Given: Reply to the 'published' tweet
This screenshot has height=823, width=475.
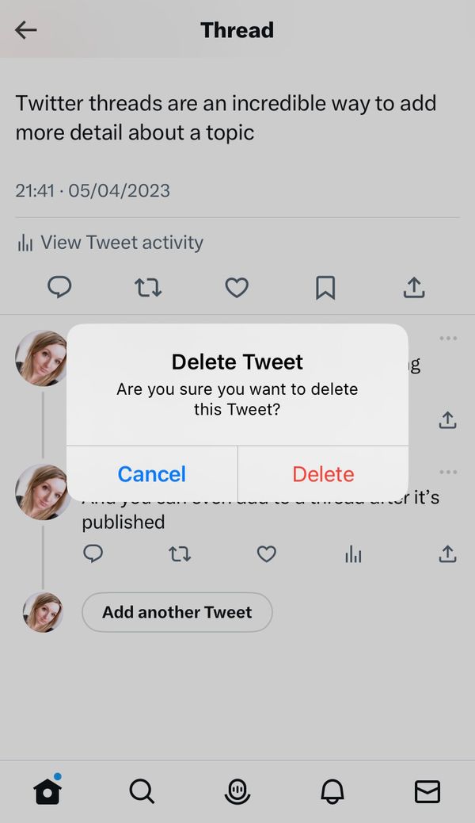Looking at the screenshot, I should (93, 553).
